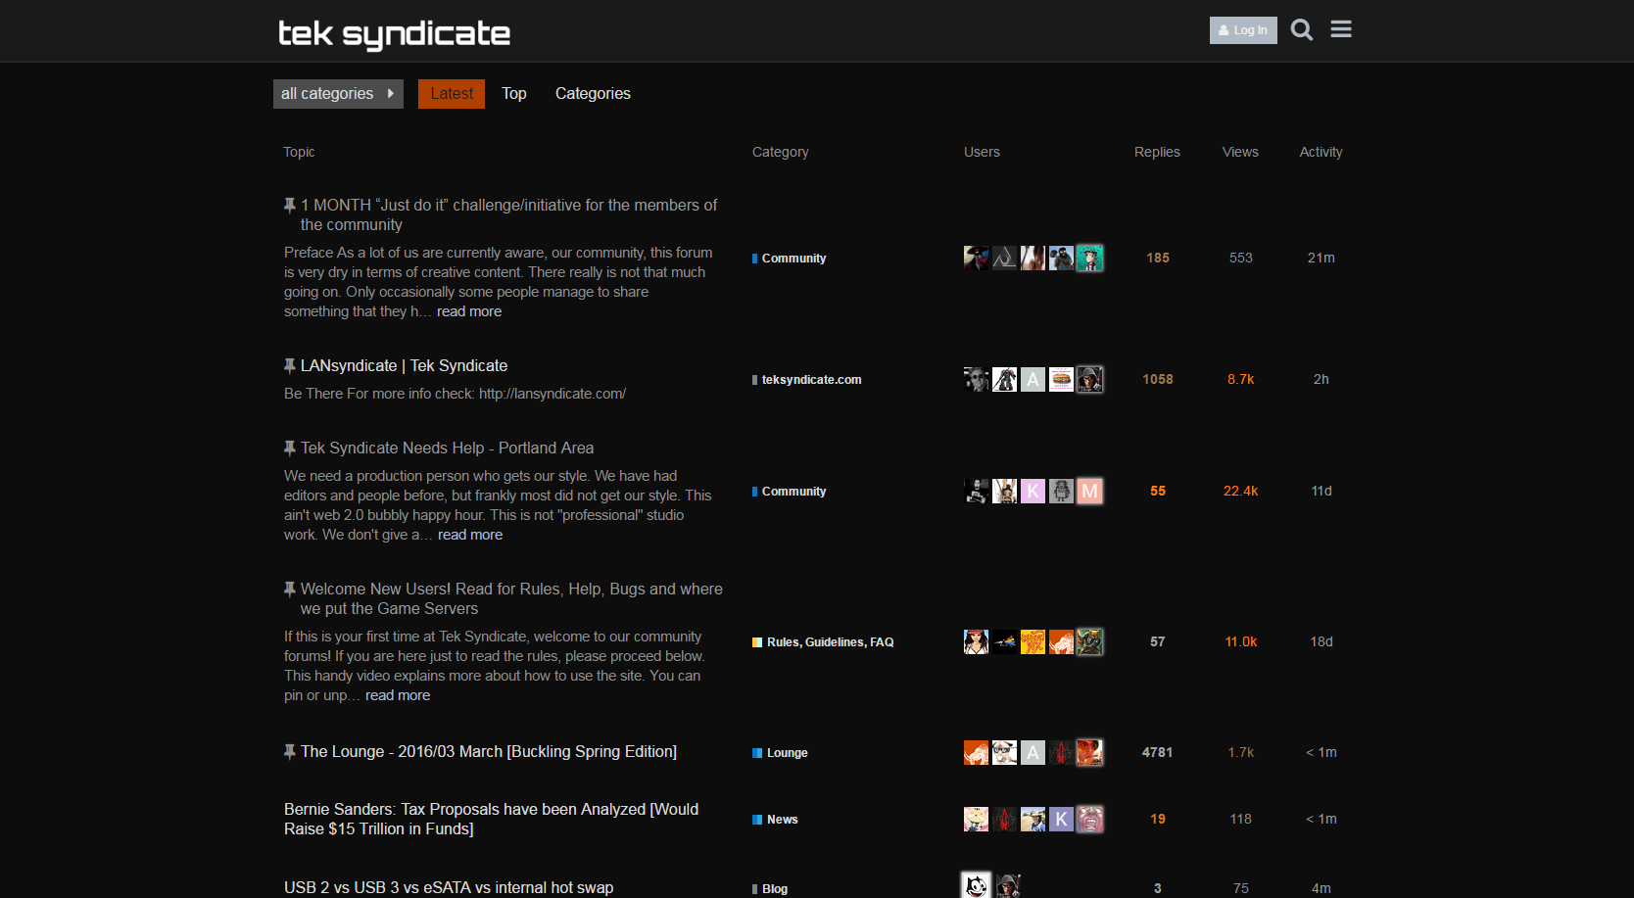This screenshot has height=898, width=1634.
Task: Open the search panel
Action: pos(1302,29)
